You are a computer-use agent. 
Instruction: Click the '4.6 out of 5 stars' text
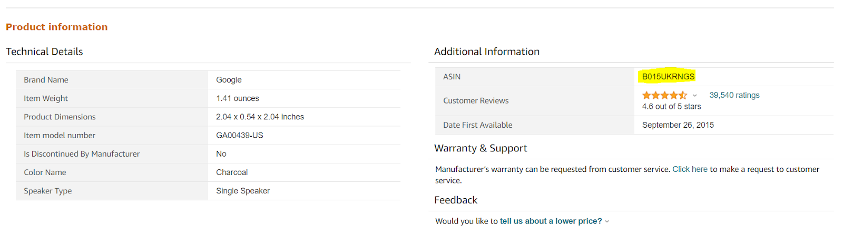click(x=671, y=107)
